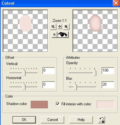Click the Blur slider handle
Screen dimensions: 120x125
[75, 87]
